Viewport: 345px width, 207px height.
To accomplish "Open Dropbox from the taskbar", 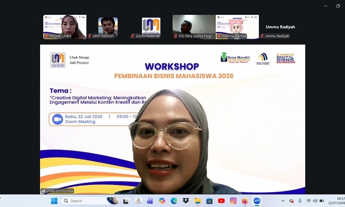I will click(x=186, y=201).
